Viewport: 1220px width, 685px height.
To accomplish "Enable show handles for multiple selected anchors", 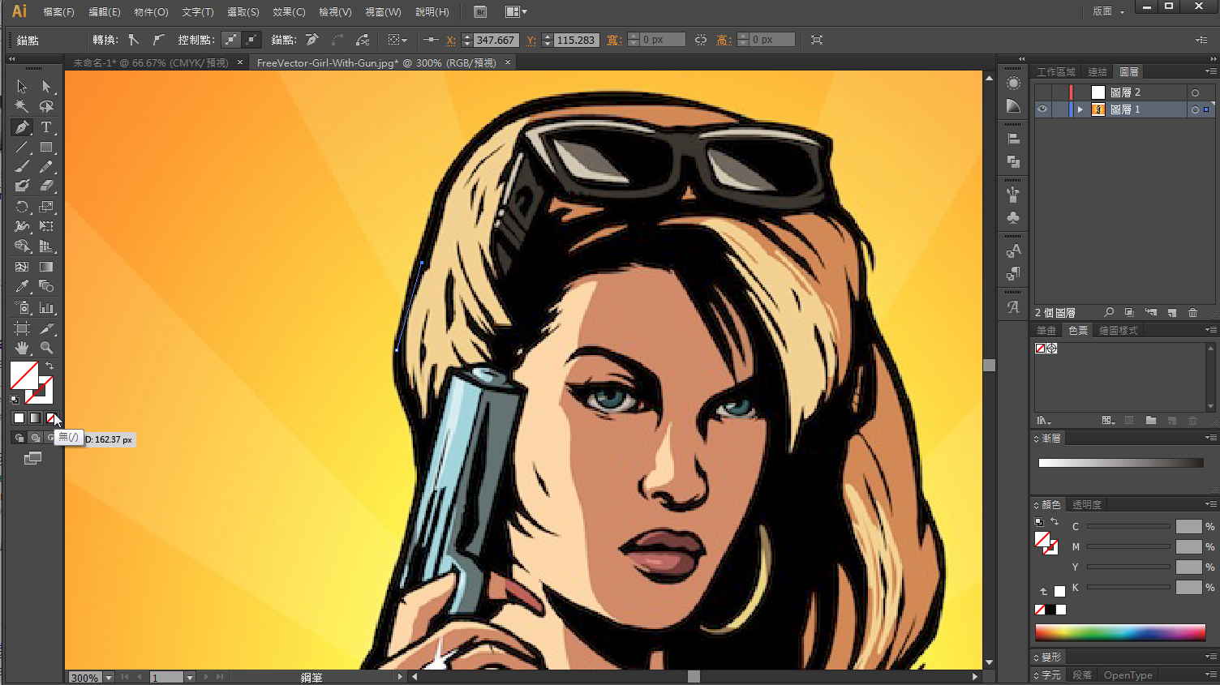I will (231, 40).
